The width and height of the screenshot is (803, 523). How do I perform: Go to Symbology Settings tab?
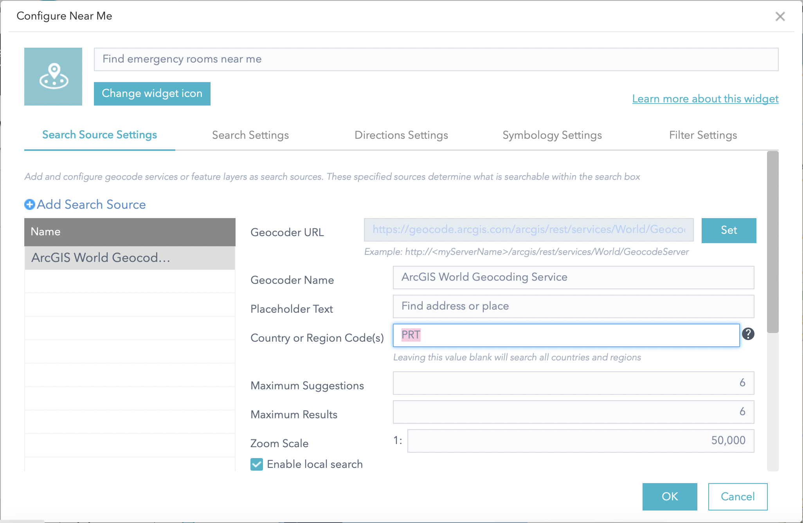pyautogui.click(x=552, y=135)
